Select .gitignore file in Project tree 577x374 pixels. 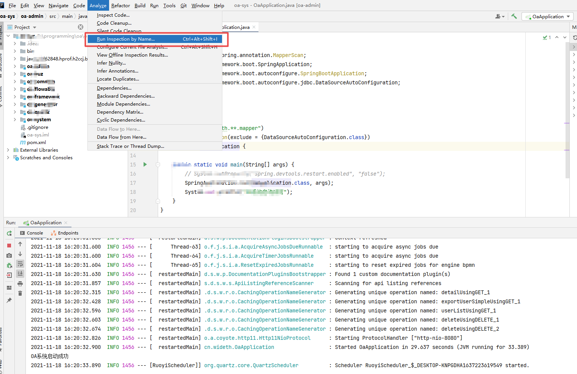coord(37,127)
